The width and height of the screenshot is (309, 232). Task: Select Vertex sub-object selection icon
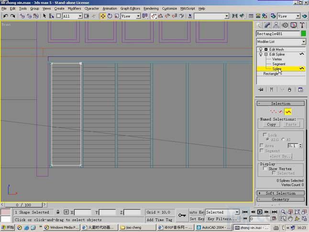(x=273, y=112)
